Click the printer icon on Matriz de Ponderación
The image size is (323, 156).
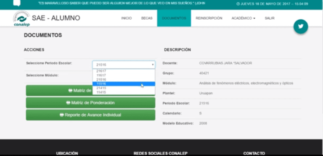point(68,103)
